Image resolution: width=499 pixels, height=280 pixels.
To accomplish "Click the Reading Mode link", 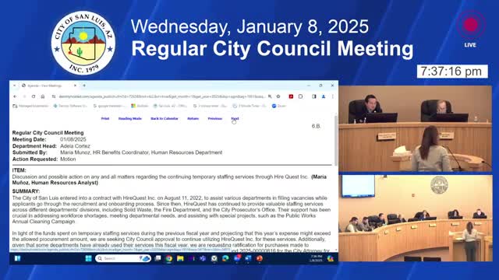I will [130, 118].
